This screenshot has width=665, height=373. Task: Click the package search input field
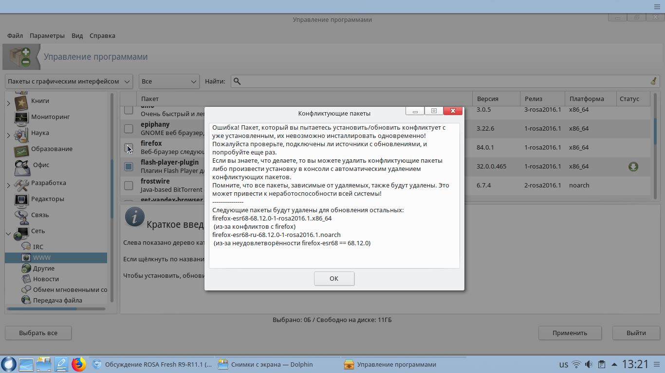click(444, 81)
